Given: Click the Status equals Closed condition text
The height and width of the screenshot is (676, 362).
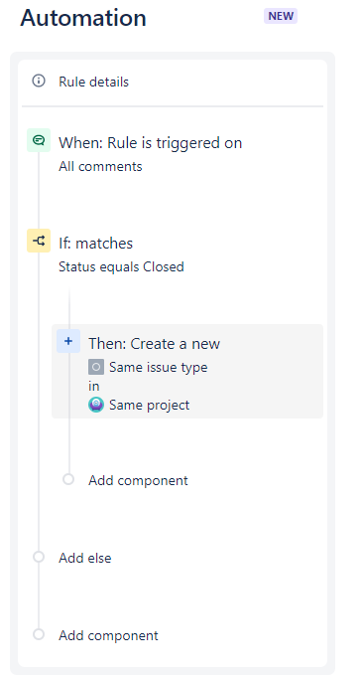Looking at the screenshot, I should tap(121, 266).
